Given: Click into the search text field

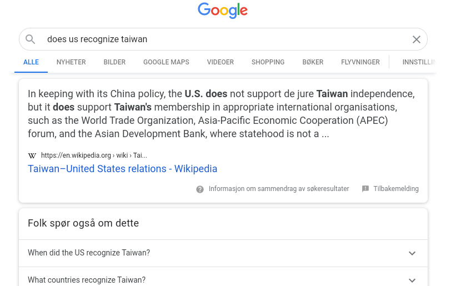Looking at the screenshot, I should [222, 39].
